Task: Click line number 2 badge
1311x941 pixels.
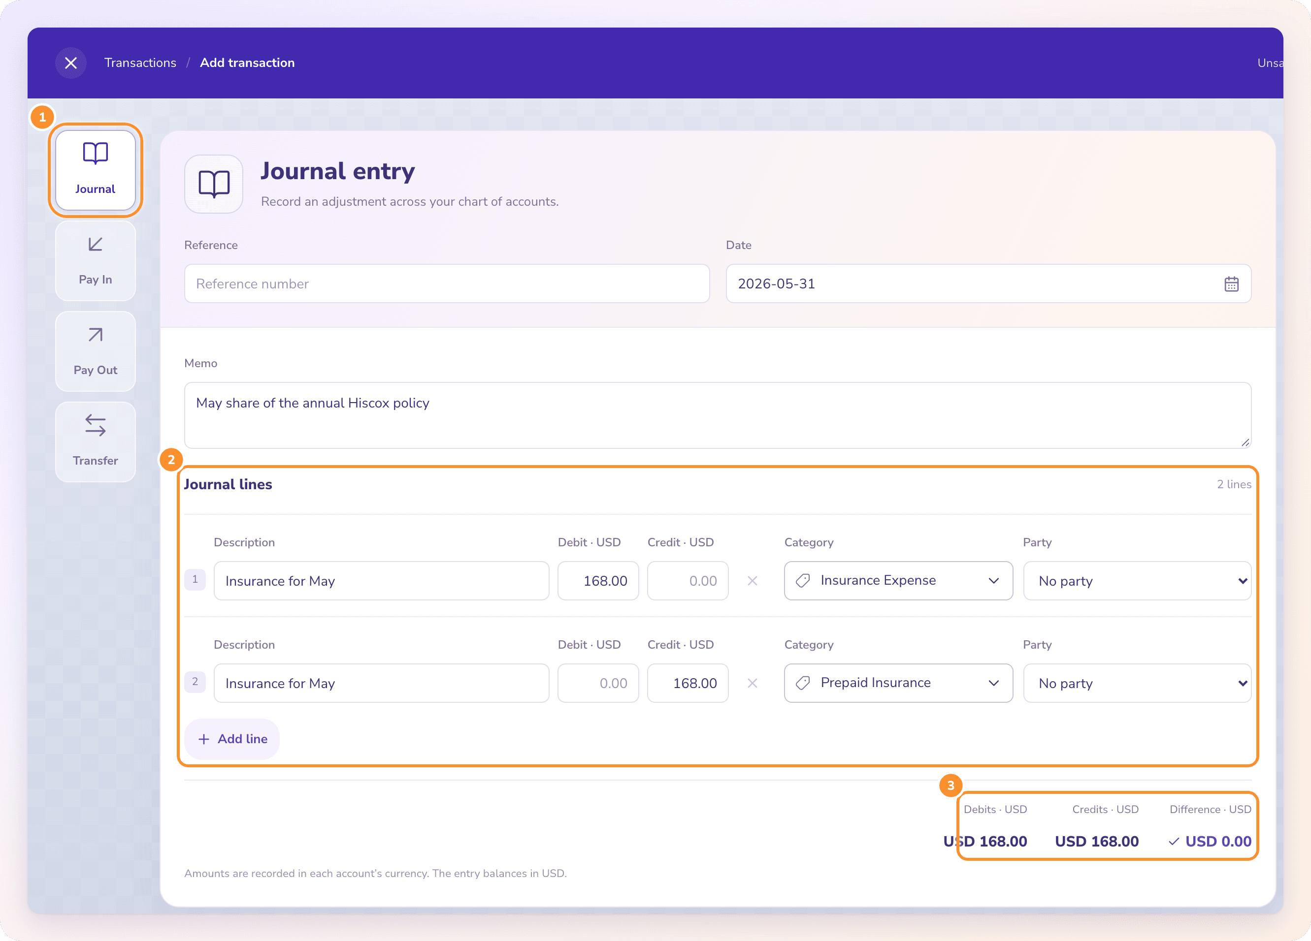Action: pyautogui.click(x=195, y=682)
